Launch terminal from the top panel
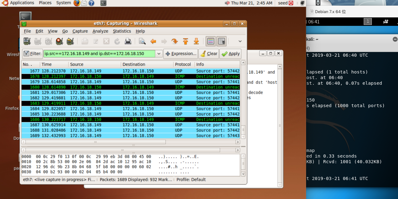 [x=104, y=3]
